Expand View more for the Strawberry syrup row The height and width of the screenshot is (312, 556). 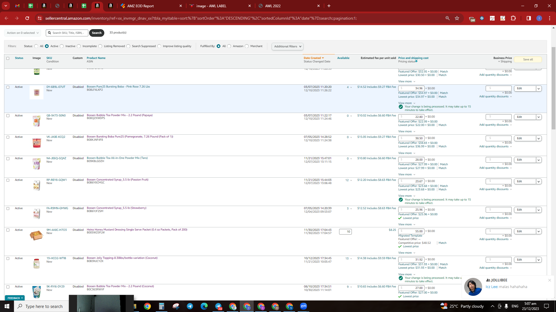(407, 224)
